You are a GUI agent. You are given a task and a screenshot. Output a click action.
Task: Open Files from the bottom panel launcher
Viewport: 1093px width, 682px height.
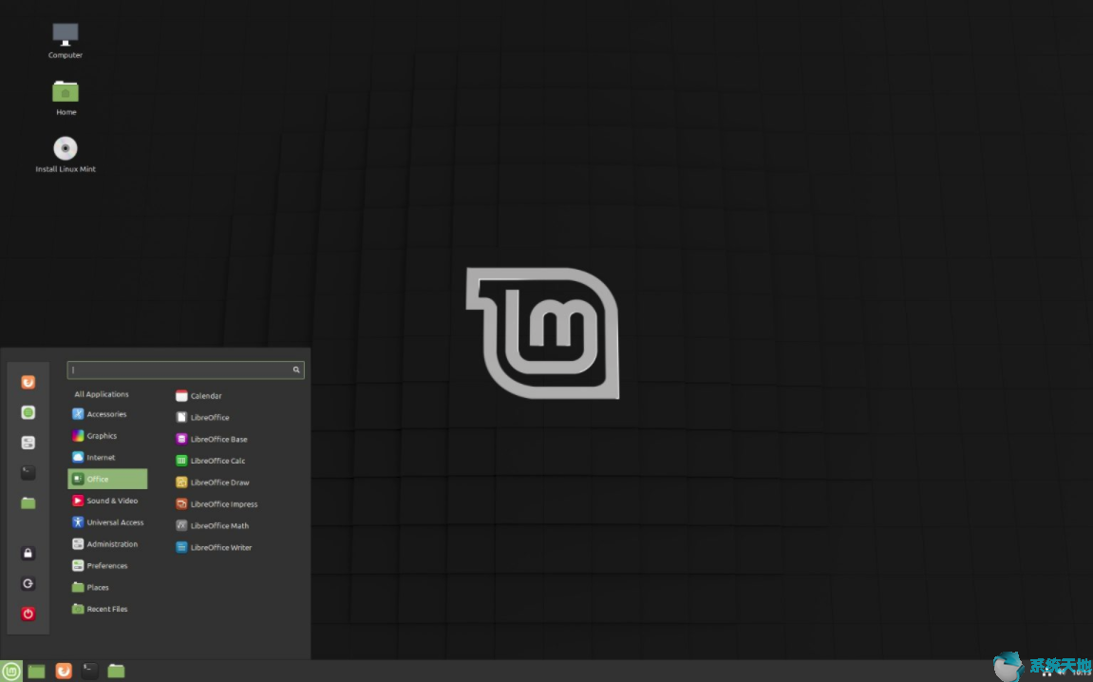116,671
